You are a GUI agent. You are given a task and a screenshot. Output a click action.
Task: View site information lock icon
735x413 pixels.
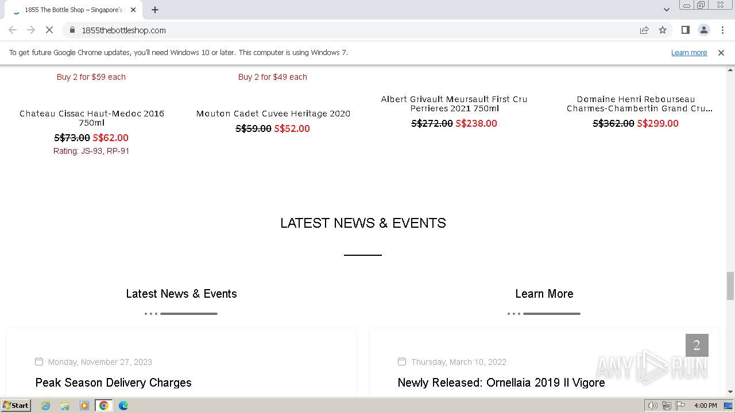pos(72,30)
